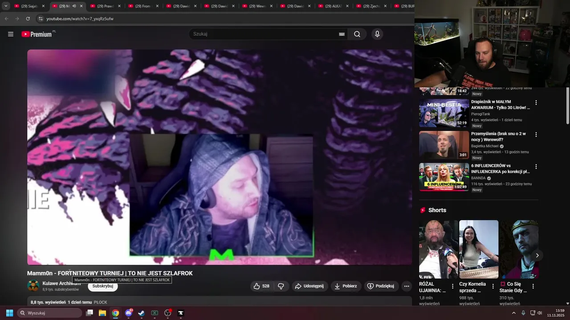Click the right sidebar scrollbar
The width and height of the screenshot is (570, 320).
(x=567, y=106)
